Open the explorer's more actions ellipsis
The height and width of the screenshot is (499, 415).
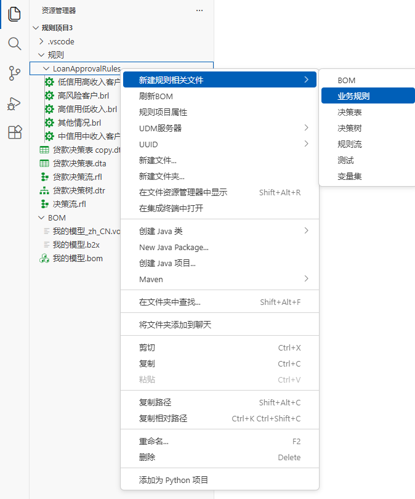[x=199, y=10]
